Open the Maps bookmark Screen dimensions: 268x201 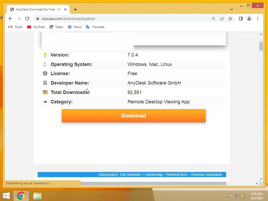click(56, 27)
